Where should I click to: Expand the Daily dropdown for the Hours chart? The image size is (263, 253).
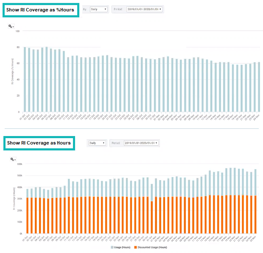click(x=98, y=143)
